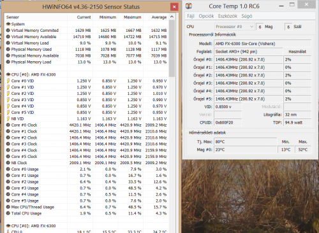Click the Max temperature value 52°C

click(x=302, y=150)
